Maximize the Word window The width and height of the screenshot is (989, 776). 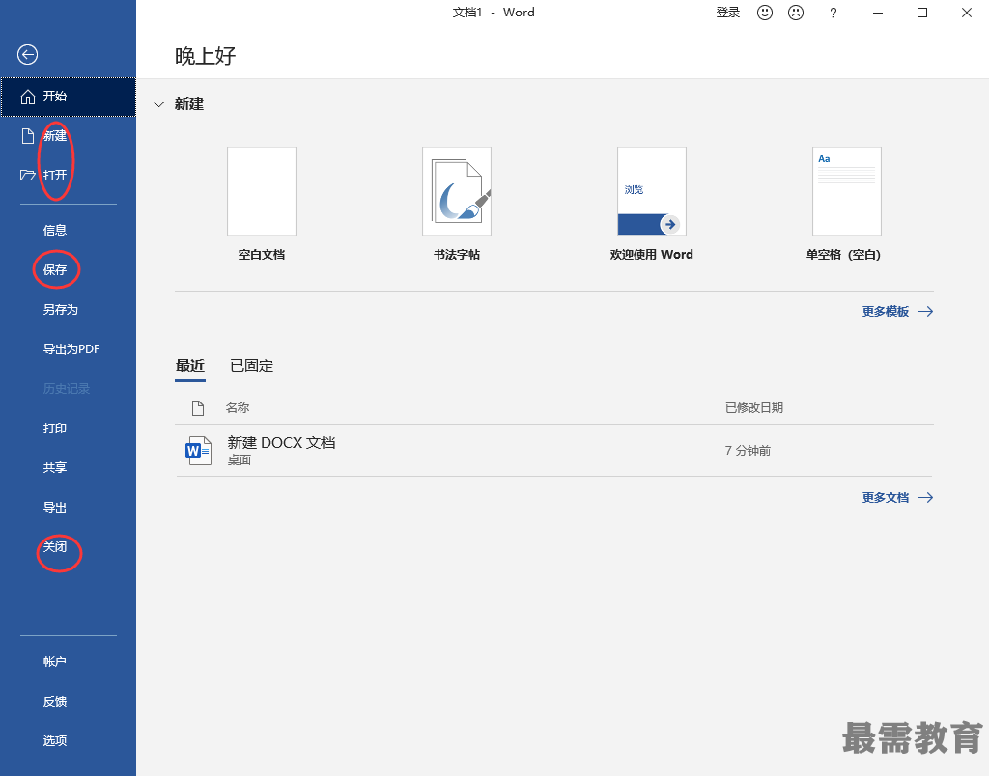[x=922, y=13]
